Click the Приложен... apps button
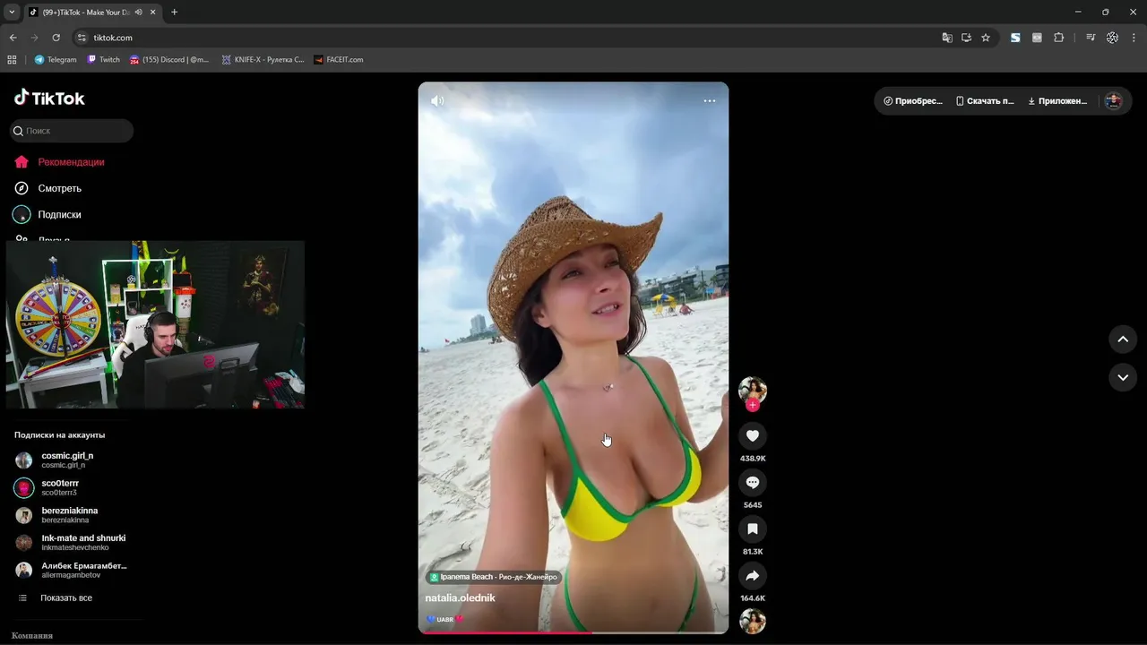Viewport: 1147px width, 645px height. tap(1057, 101)
